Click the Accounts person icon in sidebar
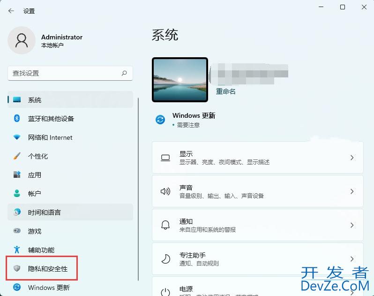 pyautogui.click(x=17, y=193)
